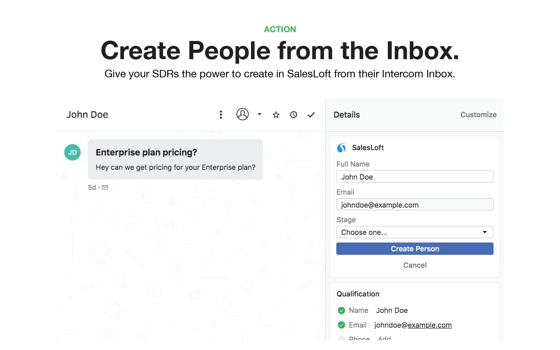Open Customize in the Details panel
This screenshot has width=560, height=350.
tap(478, 115)
